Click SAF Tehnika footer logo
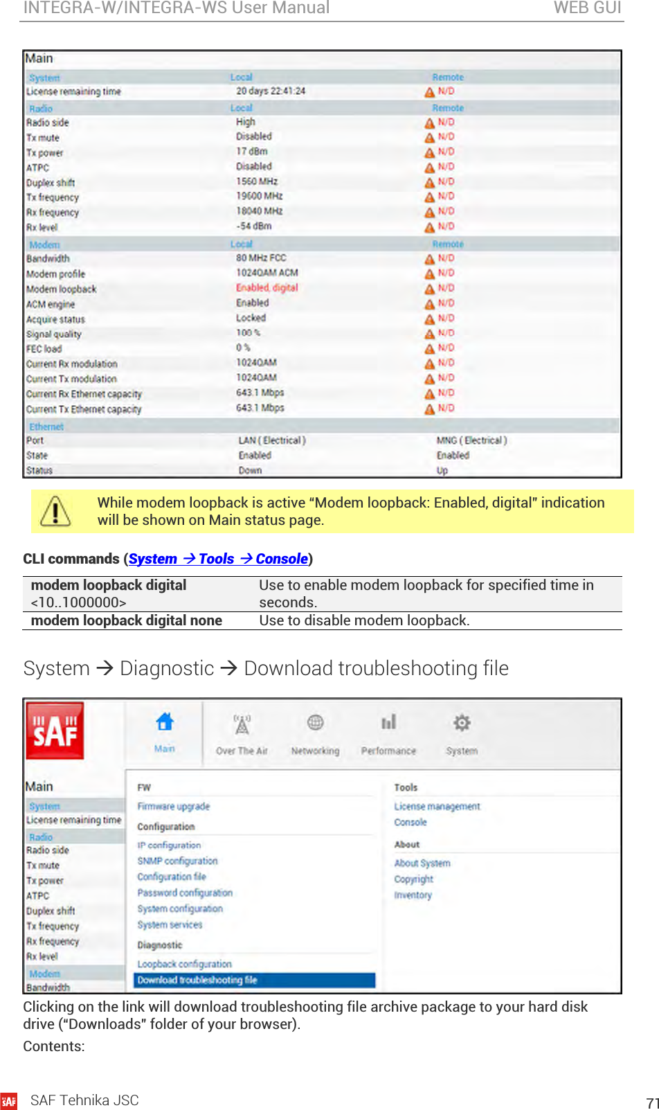Screen dimensions: 659x1110 point(9,1101)
